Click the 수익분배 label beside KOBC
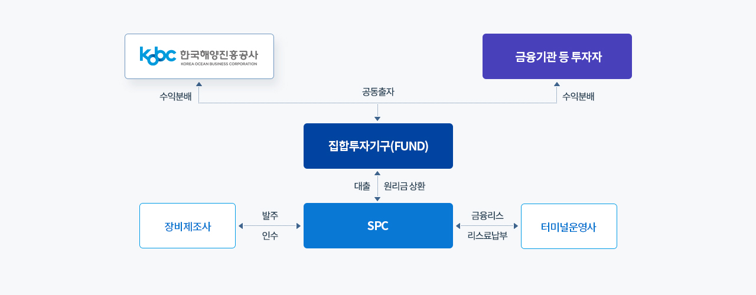 tap(175, 96)
